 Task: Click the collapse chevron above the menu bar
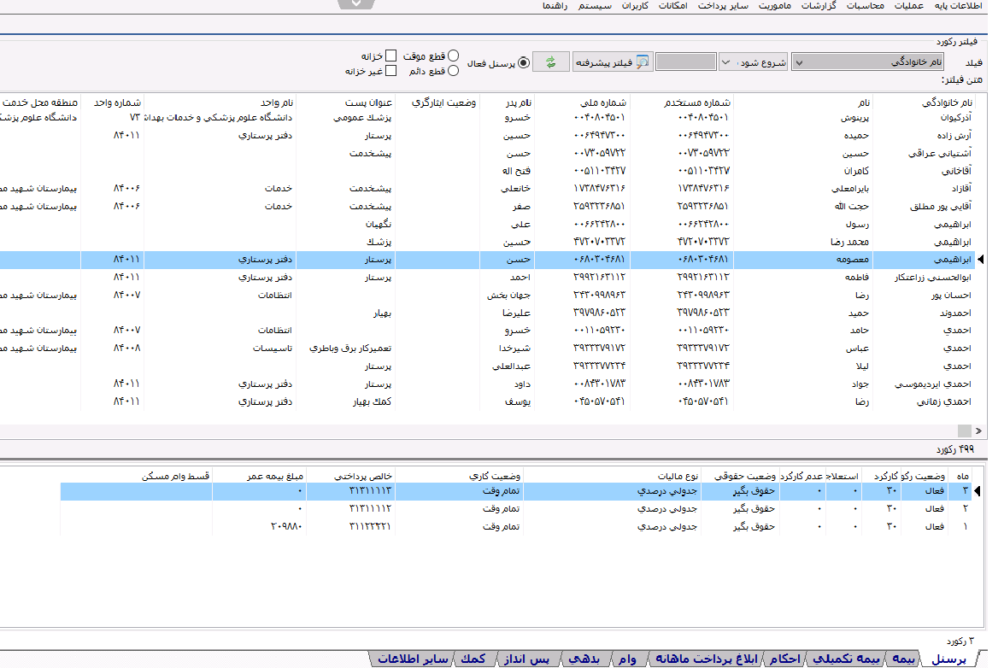(x=356, y=3)
